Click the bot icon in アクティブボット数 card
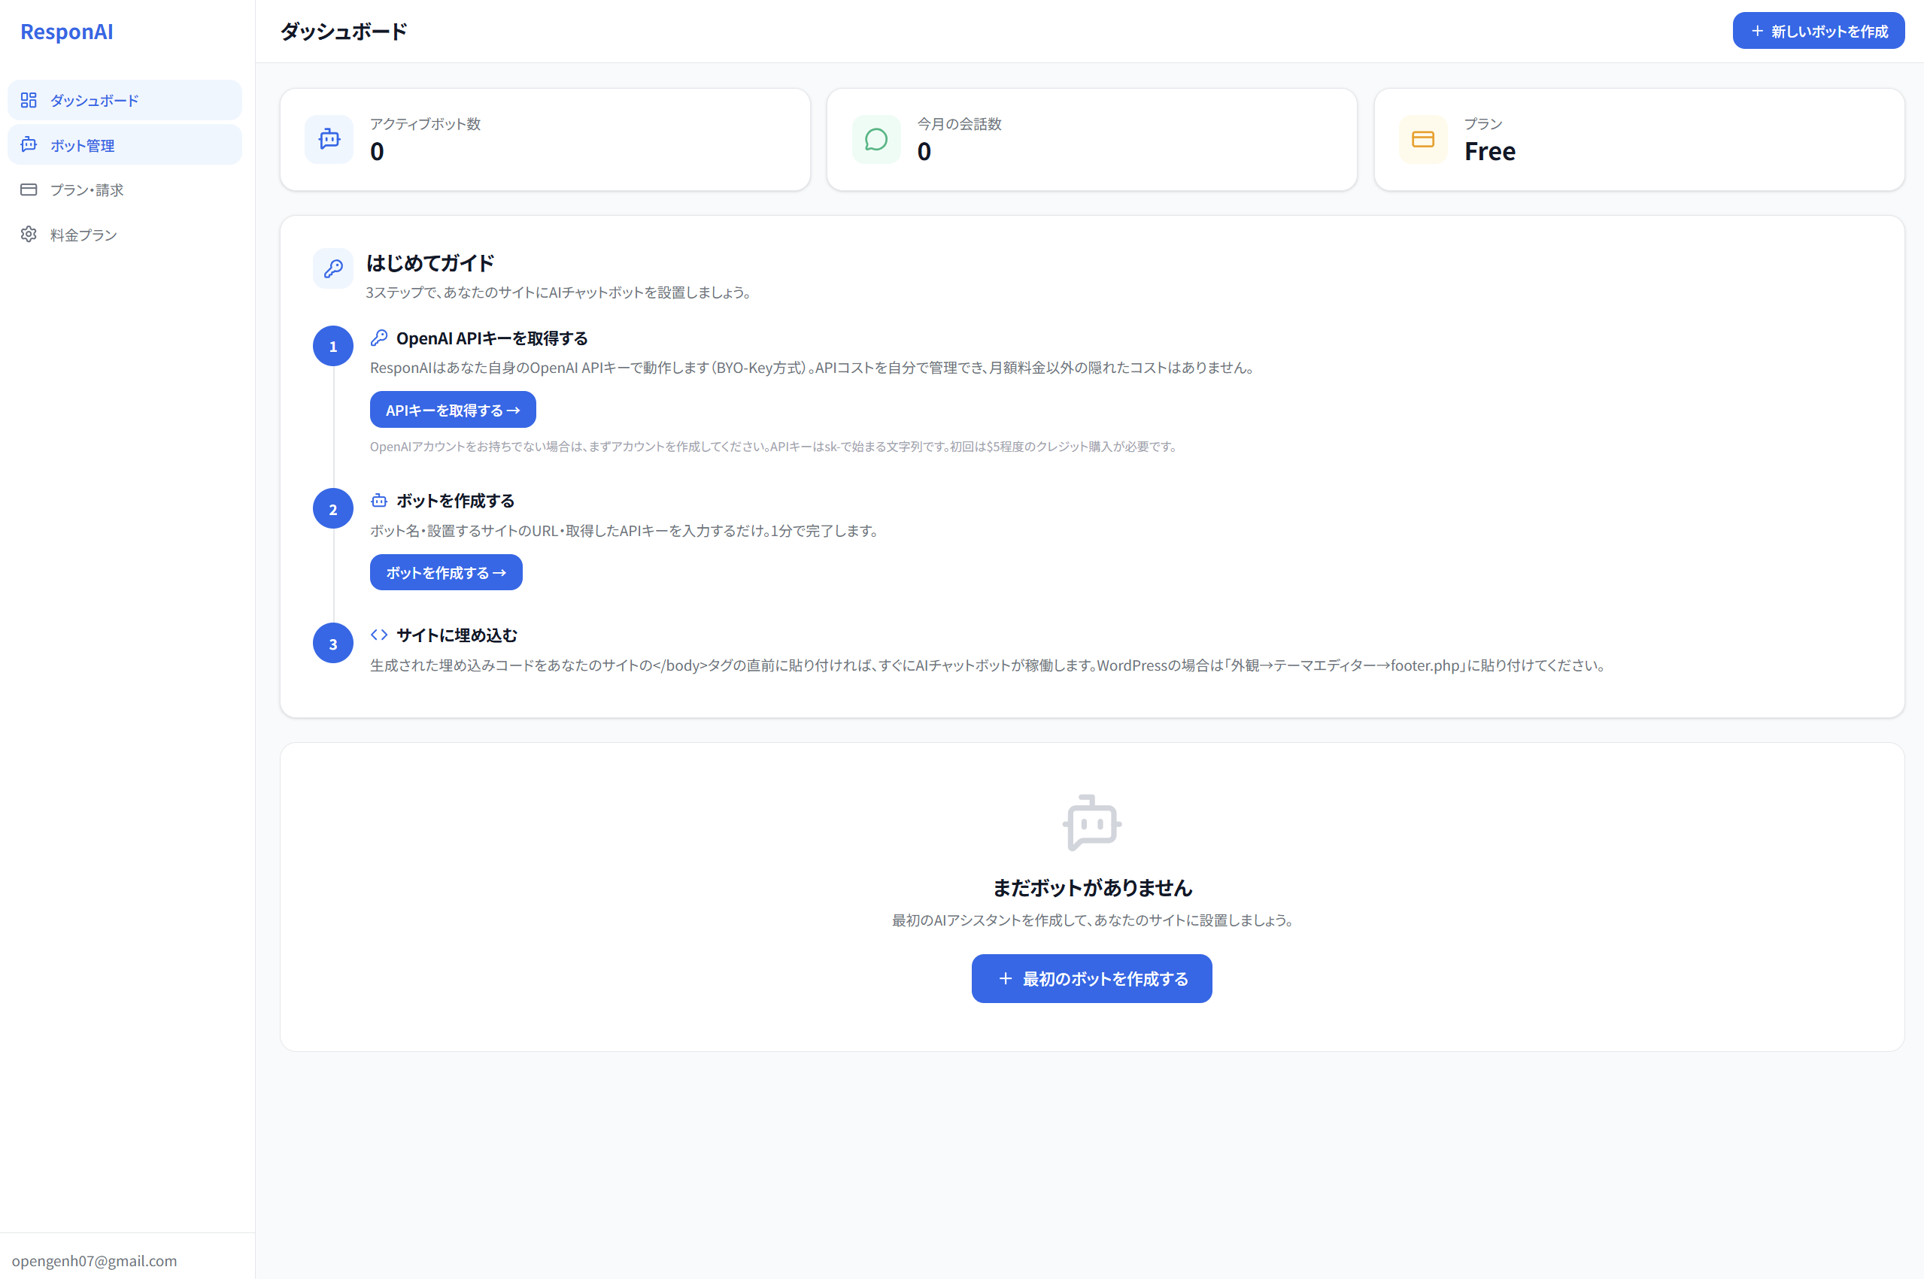This screenshot has width=1924, height=1279. point(329,140)
